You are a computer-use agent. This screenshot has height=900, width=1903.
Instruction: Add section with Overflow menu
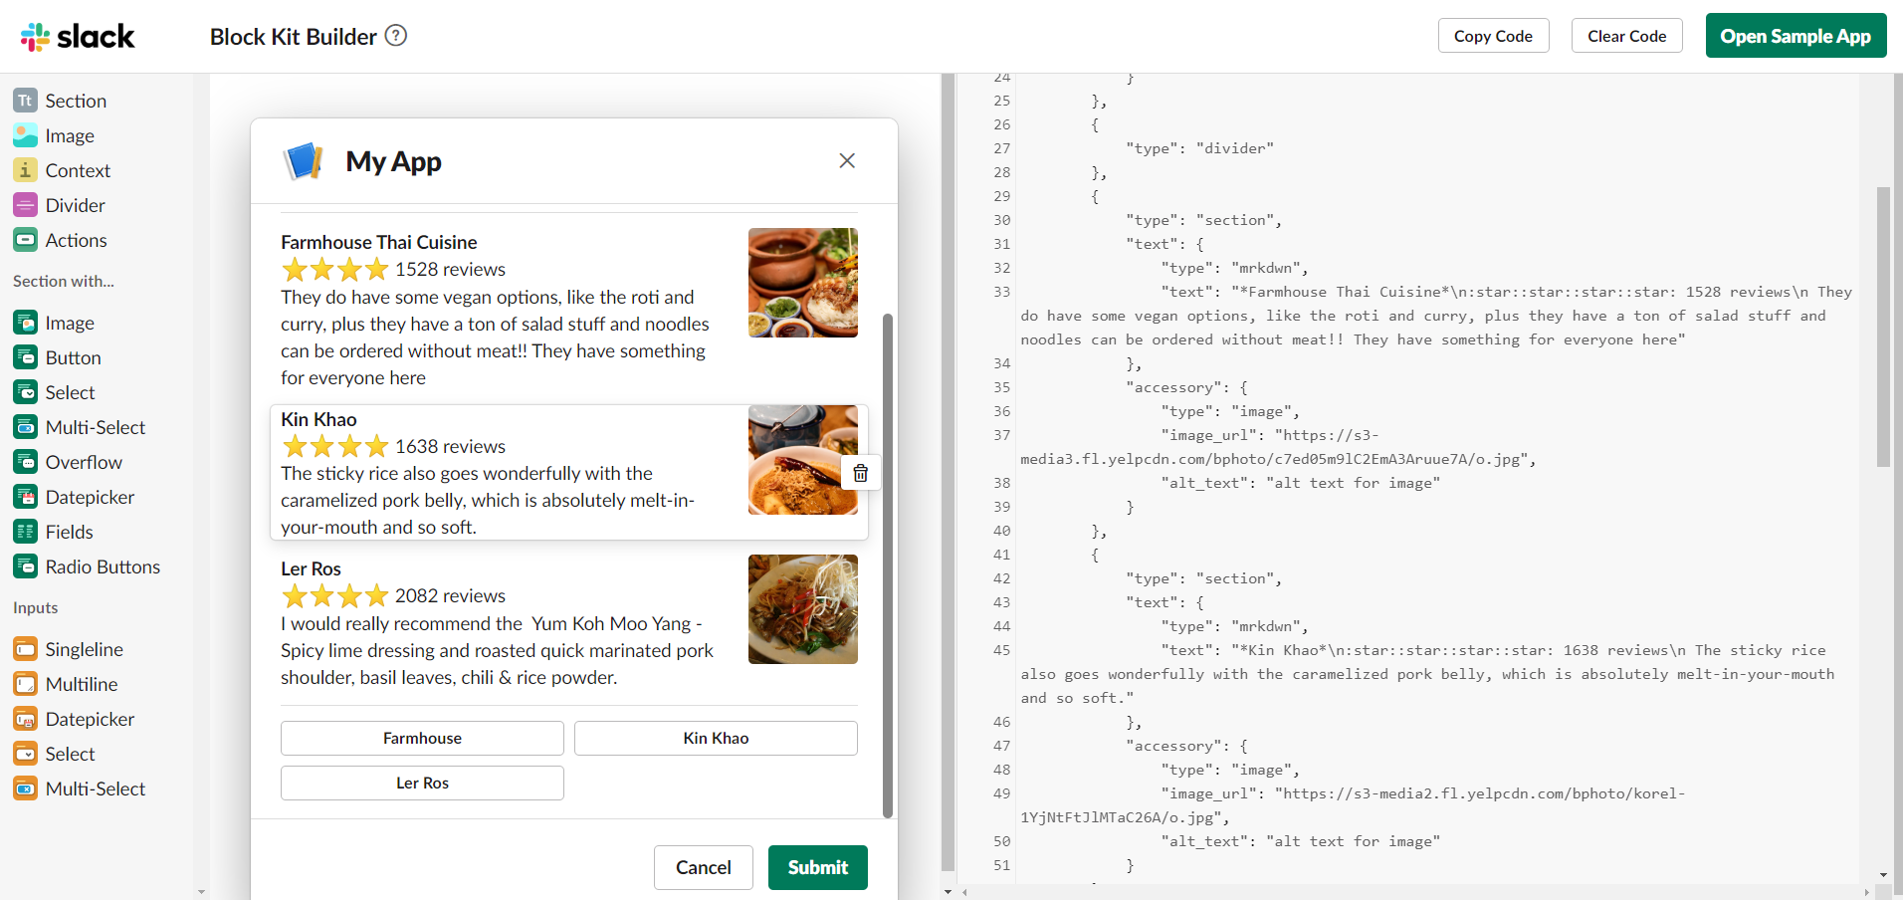click(84, 462)
